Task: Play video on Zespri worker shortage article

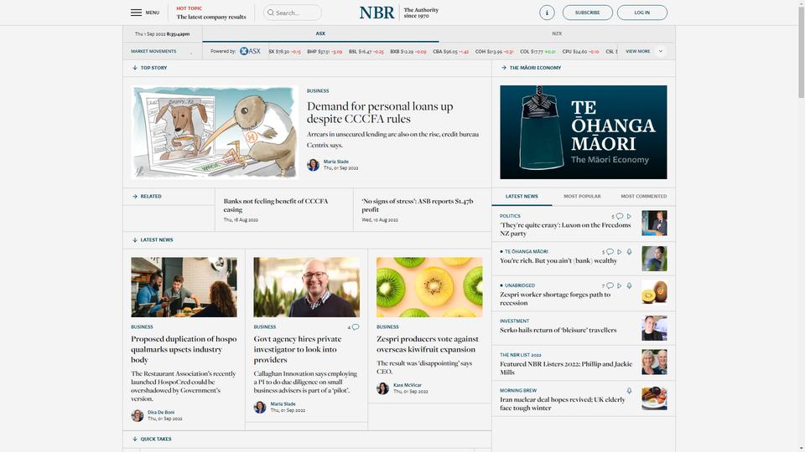Action: point(619,285)
